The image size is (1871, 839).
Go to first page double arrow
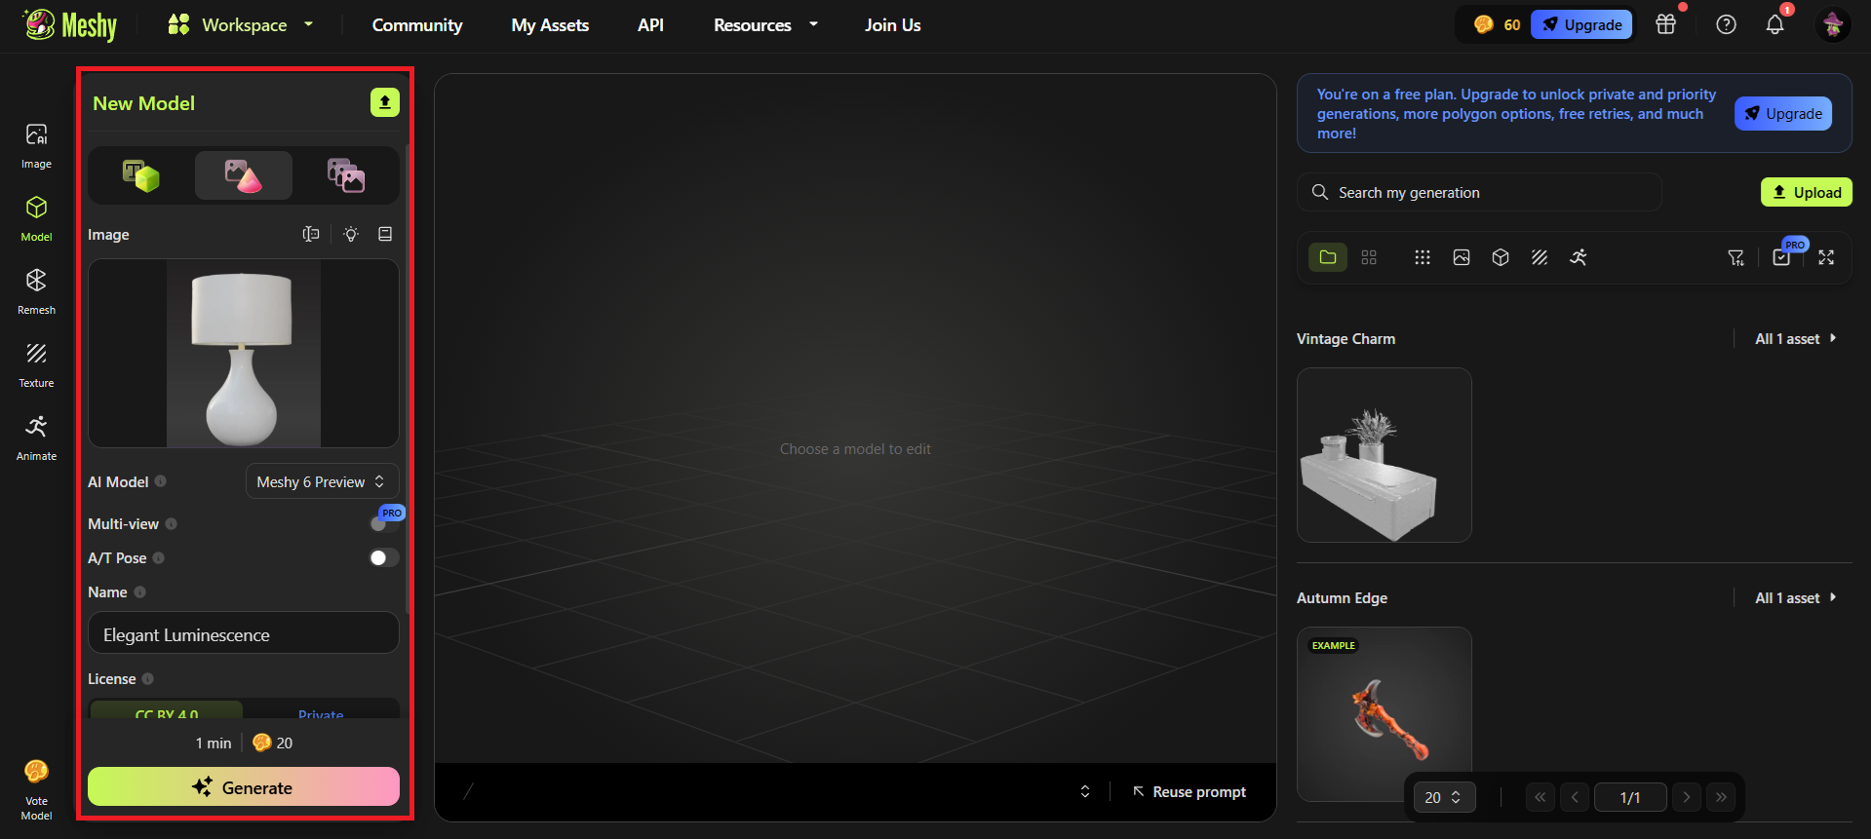[1540, 797]
